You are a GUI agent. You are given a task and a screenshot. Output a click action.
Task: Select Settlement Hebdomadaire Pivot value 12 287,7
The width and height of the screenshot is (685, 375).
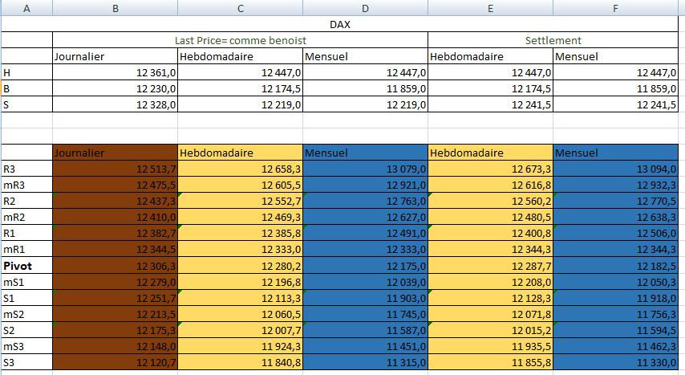[x=491, y=266]
